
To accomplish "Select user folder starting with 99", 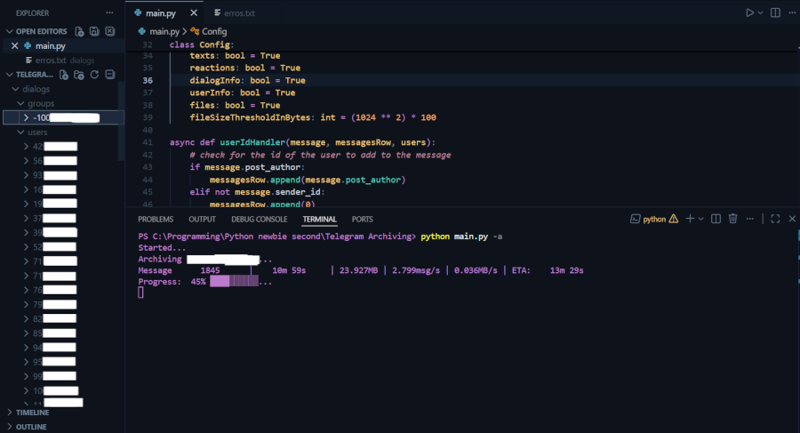I will [x=61, y=376].
